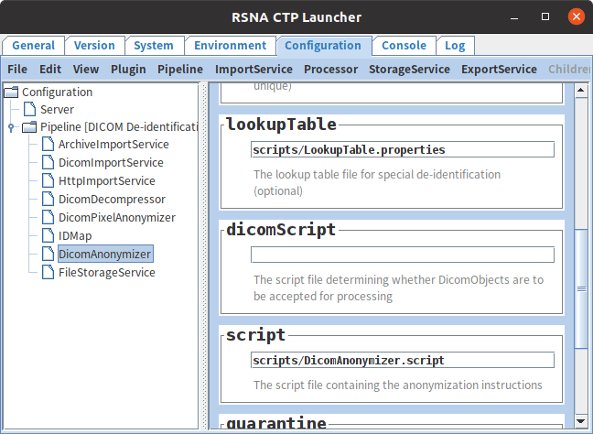Image resolution: width=593 pixels, height=434 pixels.
Task: Click the anonymization instructions description text
Action: pos(397,385)
